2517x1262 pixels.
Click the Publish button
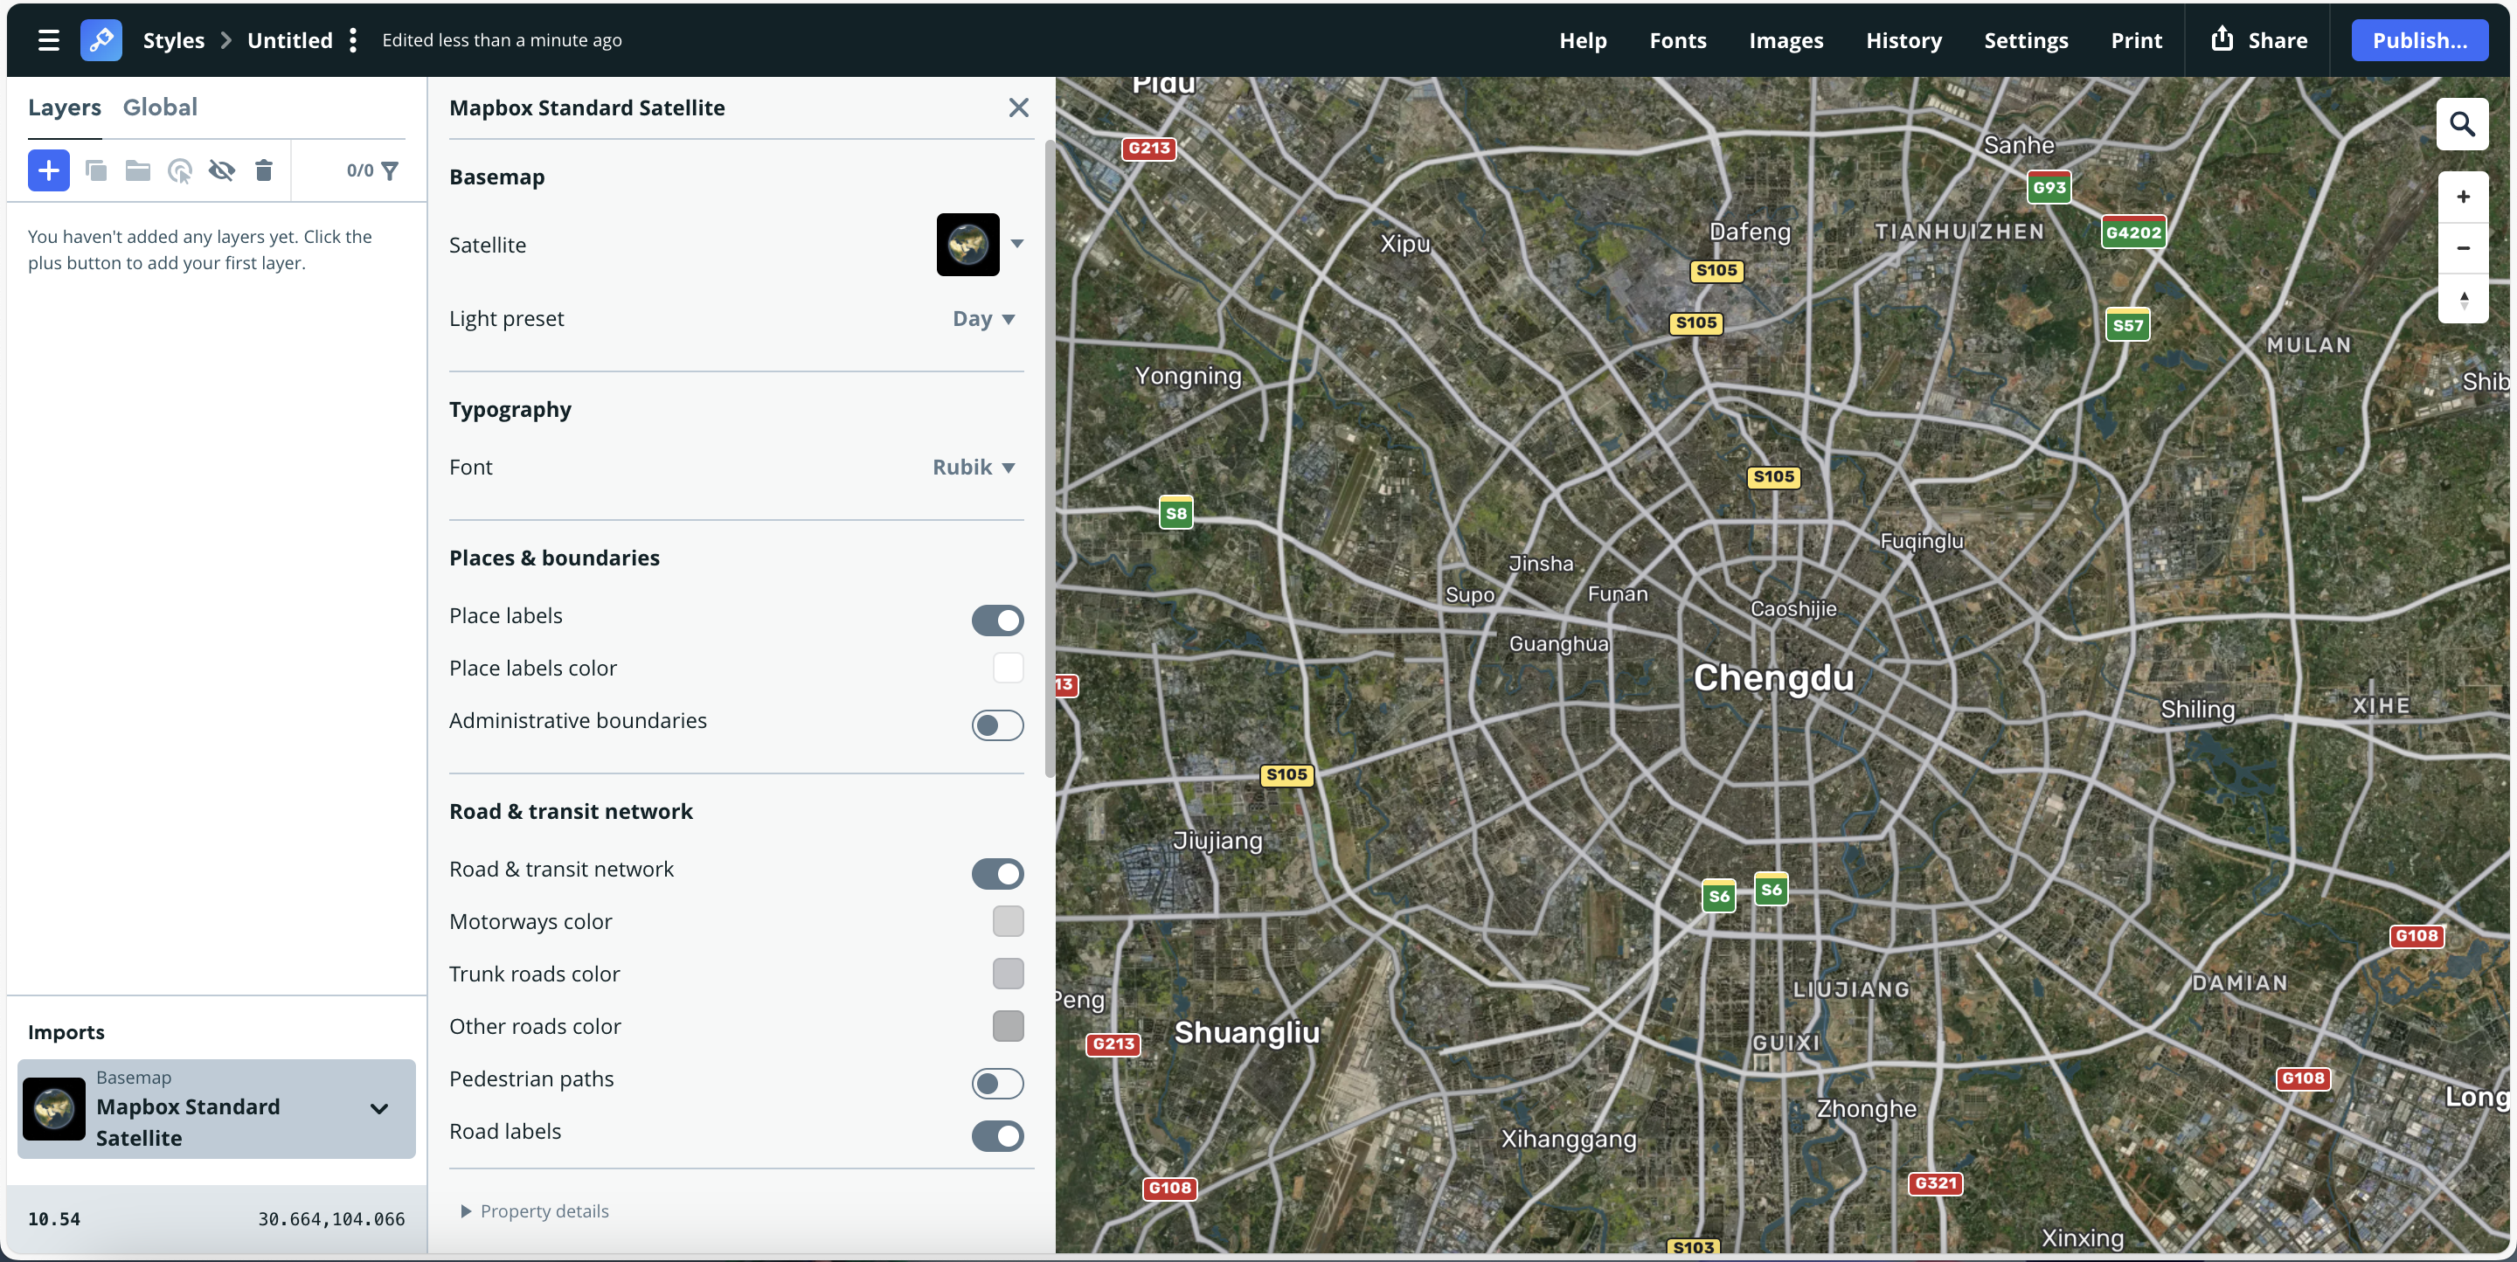(x=2418, y=40)
